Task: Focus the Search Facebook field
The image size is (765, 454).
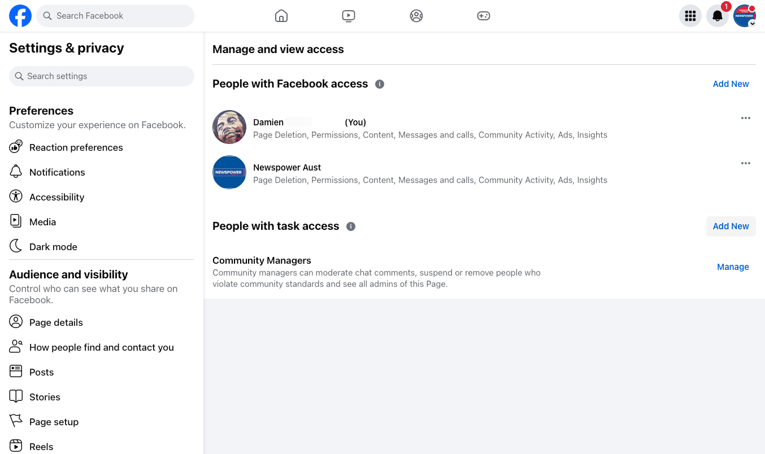Action: [x=115, y=16]
